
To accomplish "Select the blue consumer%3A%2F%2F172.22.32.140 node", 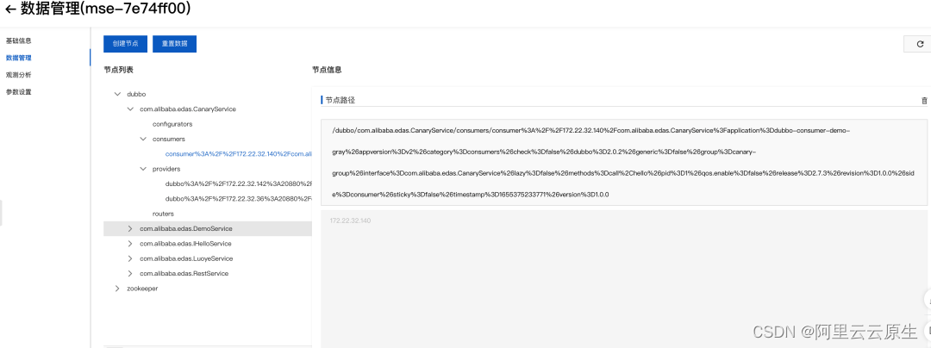I will 238,154.
